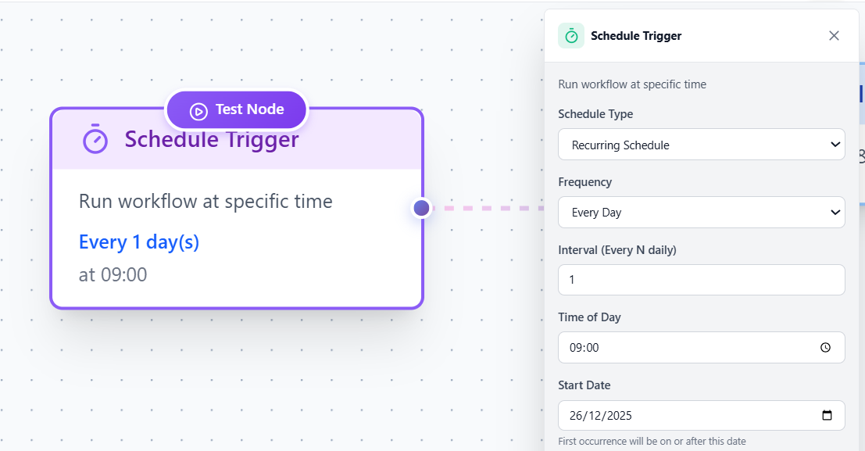The height and width of the screenshot is (451, 865).
Task: Open the calendar picker icon in Start Date
Action: pos(827,416)
